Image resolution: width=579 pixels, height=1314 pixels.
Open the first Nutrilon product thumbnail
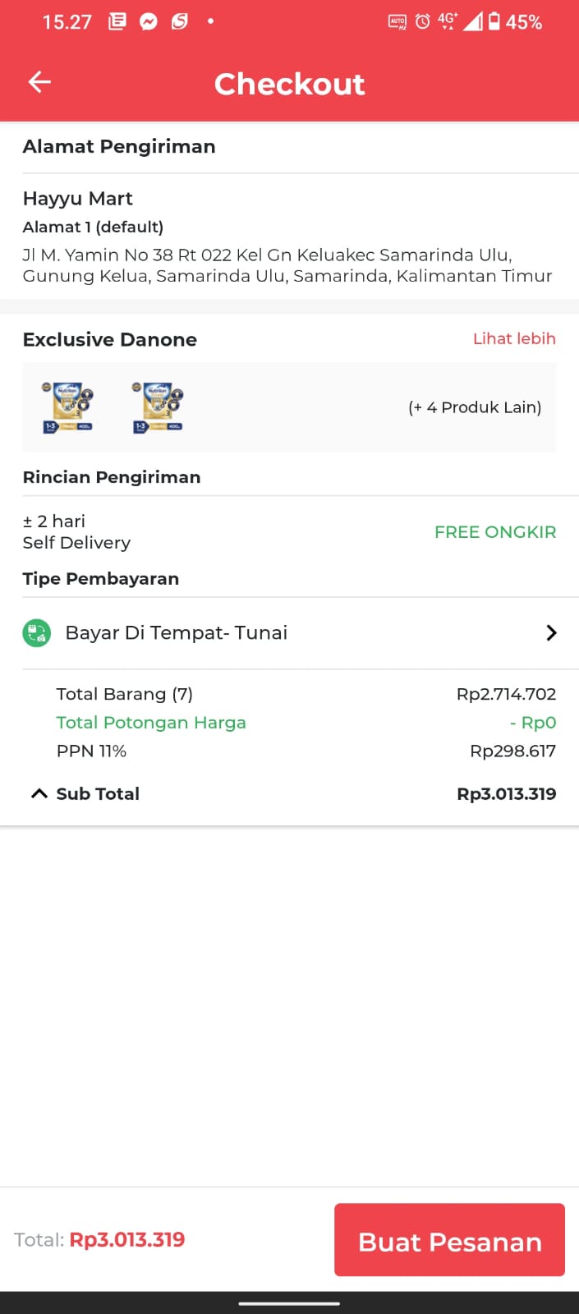[67, 407]
